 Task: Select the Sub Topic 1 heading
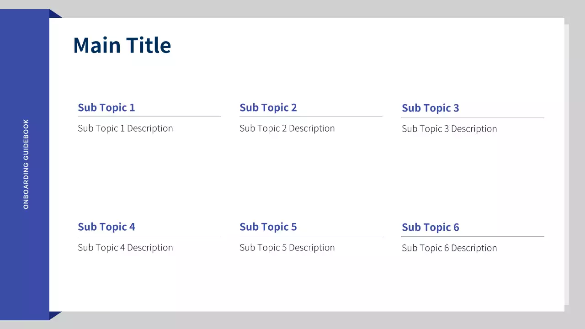(106, 107)
